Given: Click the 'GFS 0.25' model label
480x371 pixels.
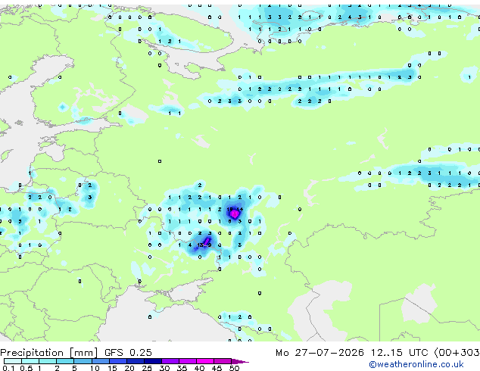Looking at the screenshot, I should coord(128,353).
